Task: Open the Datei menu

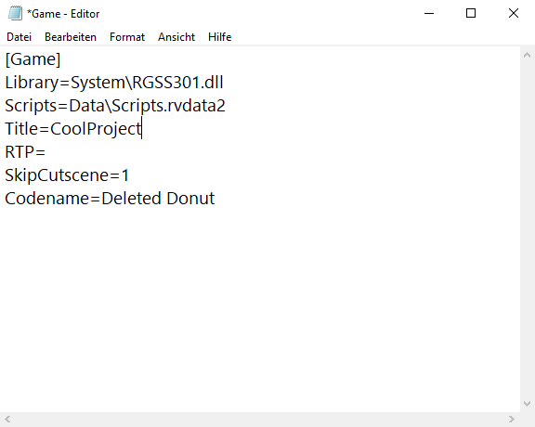Action: click(20, 37)
